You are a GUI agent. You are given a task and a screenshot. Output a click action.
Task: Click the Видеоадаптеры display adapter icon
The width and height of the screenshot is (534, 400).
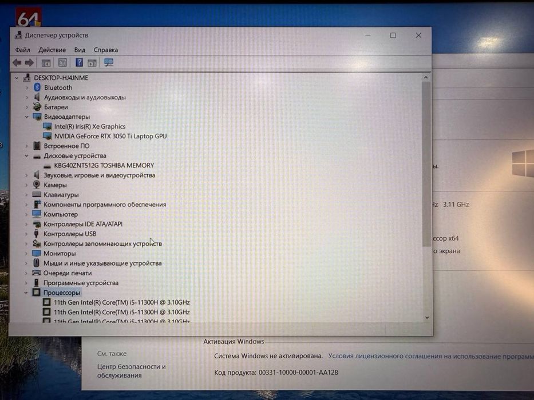pyautogui.click(x=37, y=117)
